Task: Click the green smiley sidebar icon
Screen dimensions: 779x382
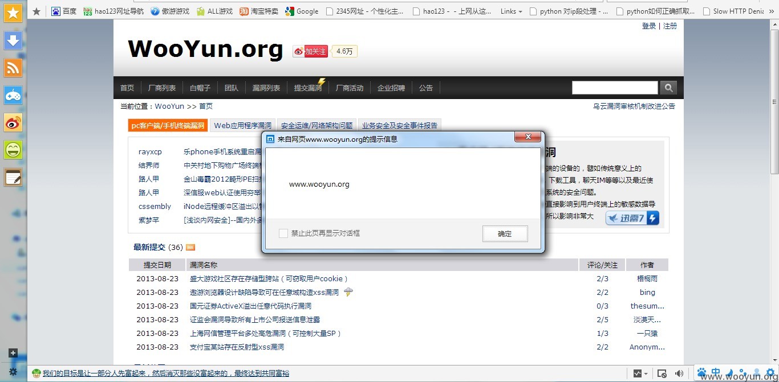Action: [x=13, y=150]
